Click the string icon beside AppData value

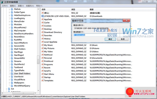42,19
